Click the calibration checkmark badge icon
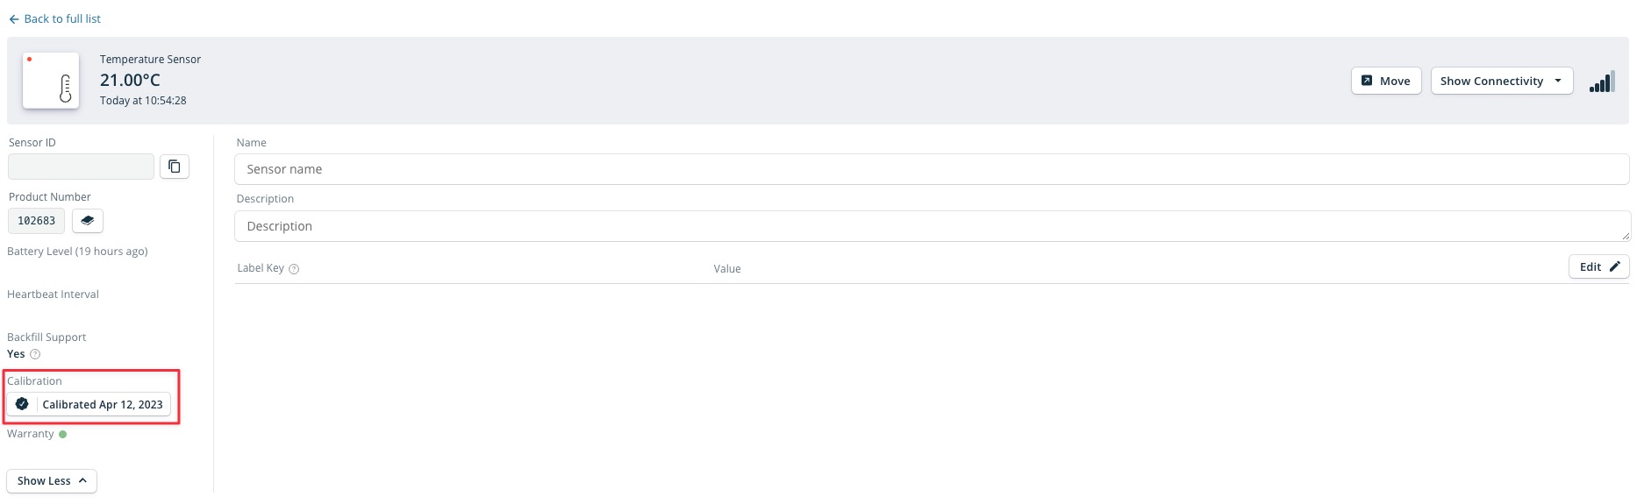The height and width of the screenshot is (504, 1637). (x=23, y=404)
